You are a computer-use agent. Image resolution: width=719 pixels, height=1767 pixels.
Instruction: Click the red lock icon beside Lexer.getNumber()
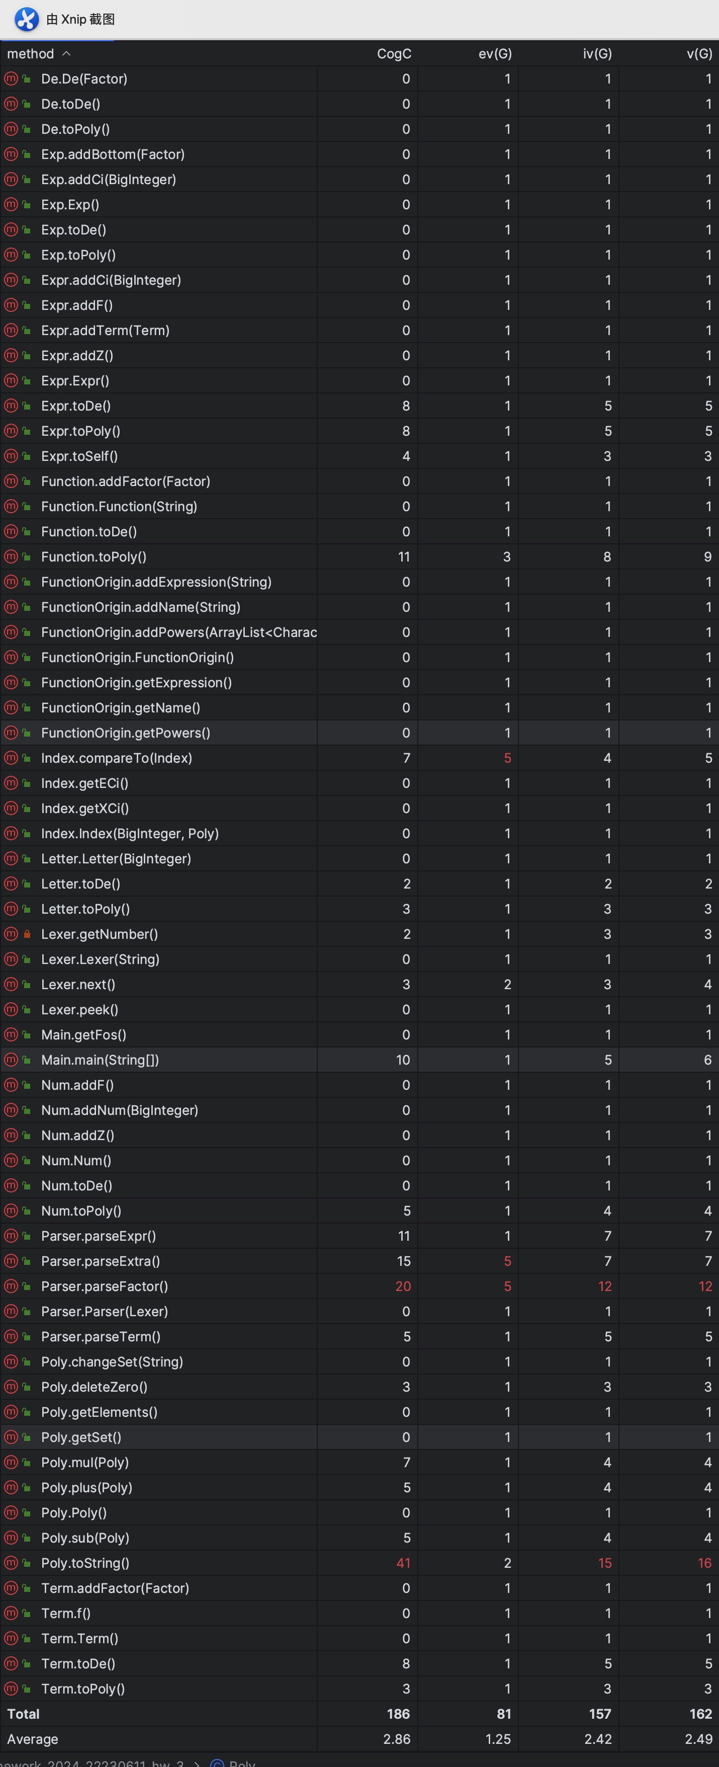coord(27,934)
